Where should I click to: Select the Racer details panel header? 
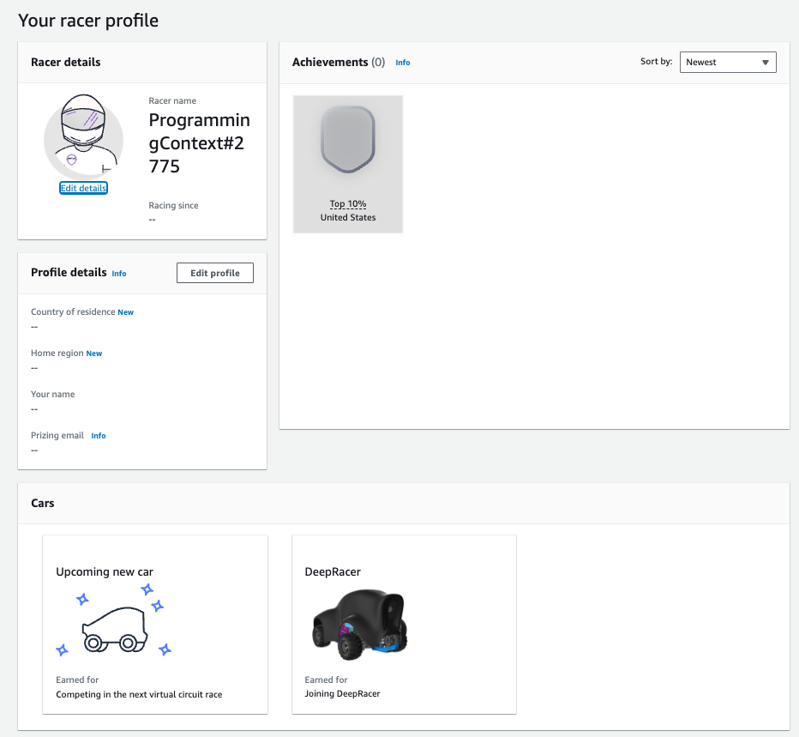click(67, 62)
